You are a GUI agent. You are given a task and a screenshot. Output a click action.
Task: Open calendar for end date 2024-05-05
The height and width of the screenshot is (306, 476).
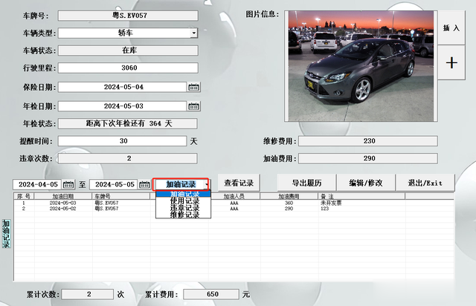144,184
